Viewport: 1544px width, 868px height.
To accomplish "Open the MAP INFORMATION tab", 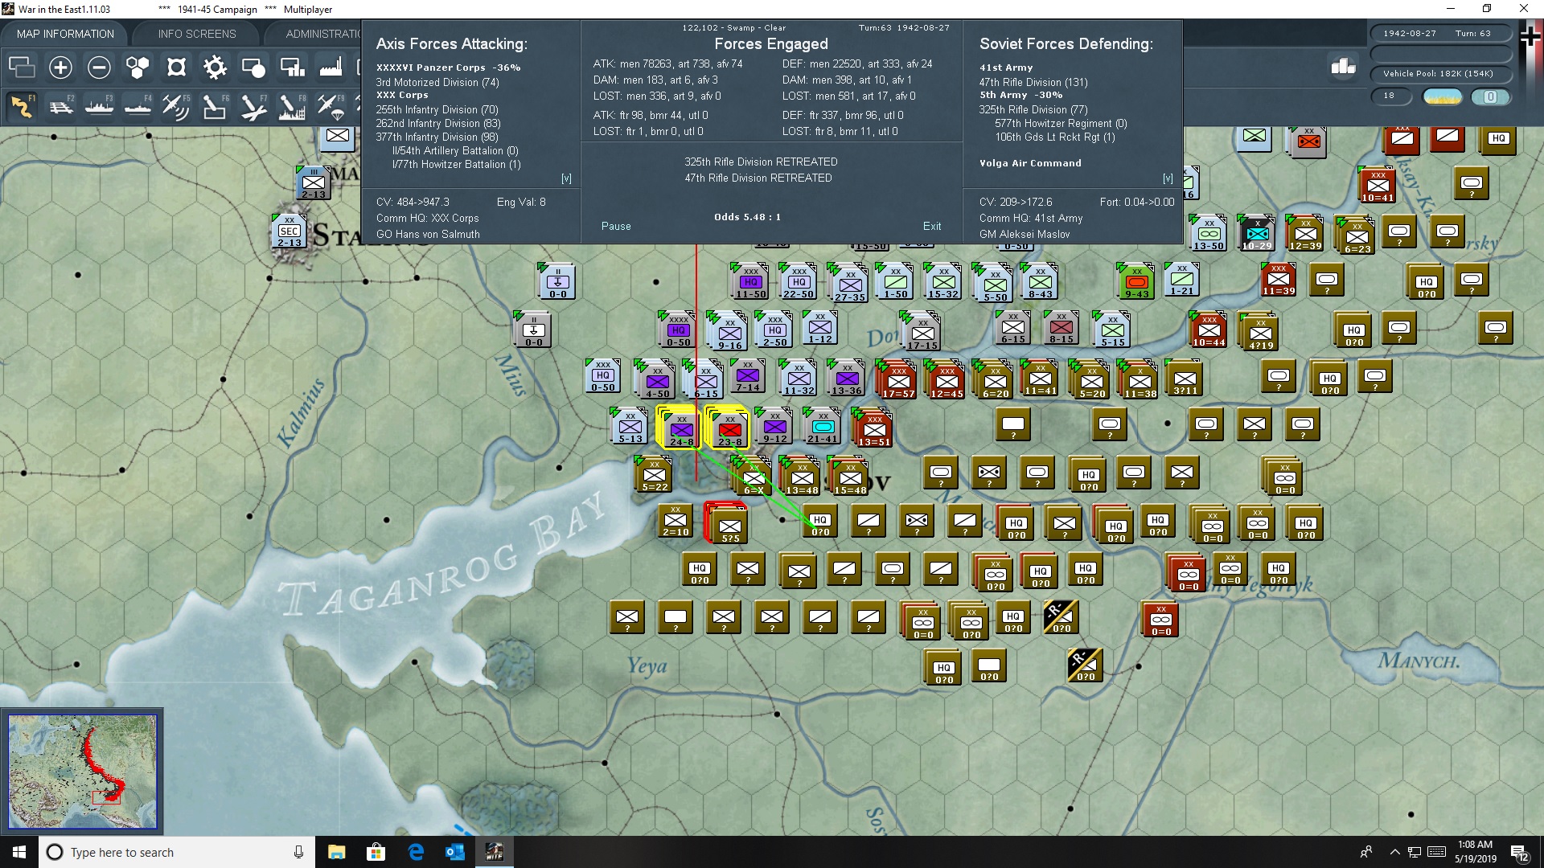I will point(65,34).
